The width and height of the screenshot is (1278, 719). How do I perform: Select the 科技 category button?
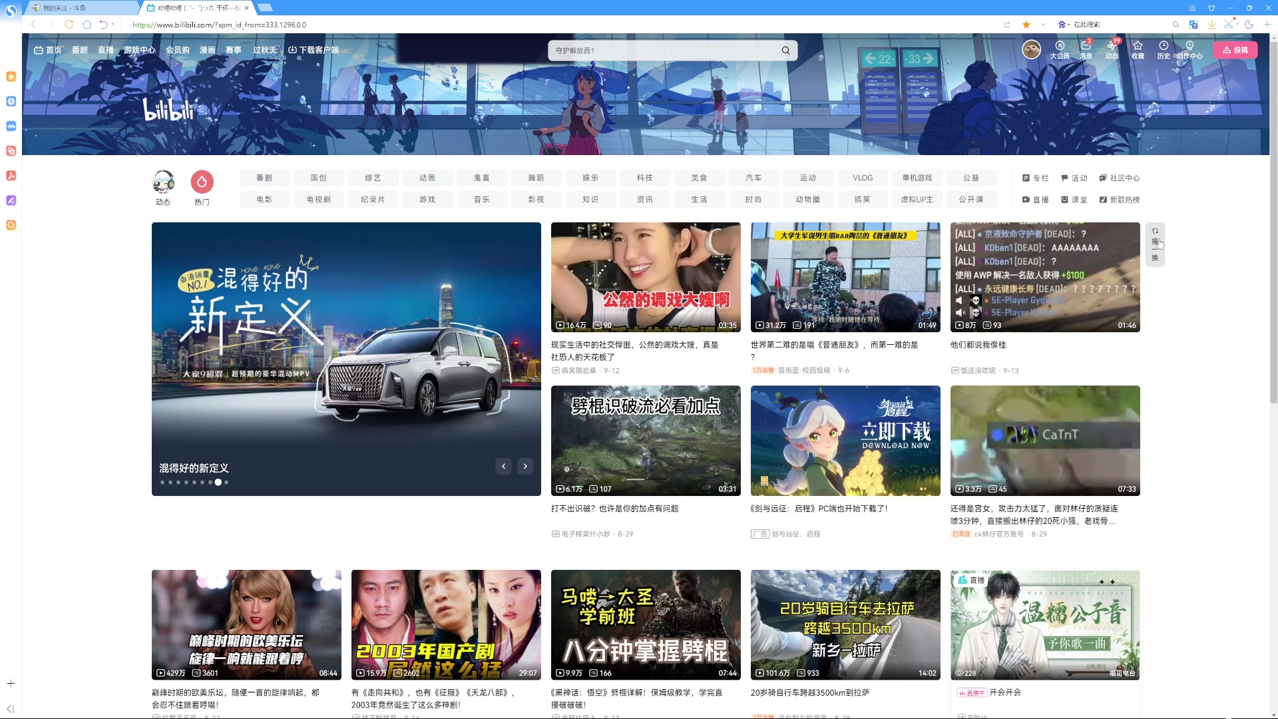coord(645,178)
